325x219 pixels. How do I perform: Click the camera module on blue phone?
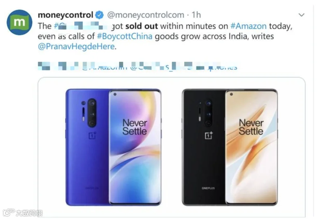click(x=92, y=113)
